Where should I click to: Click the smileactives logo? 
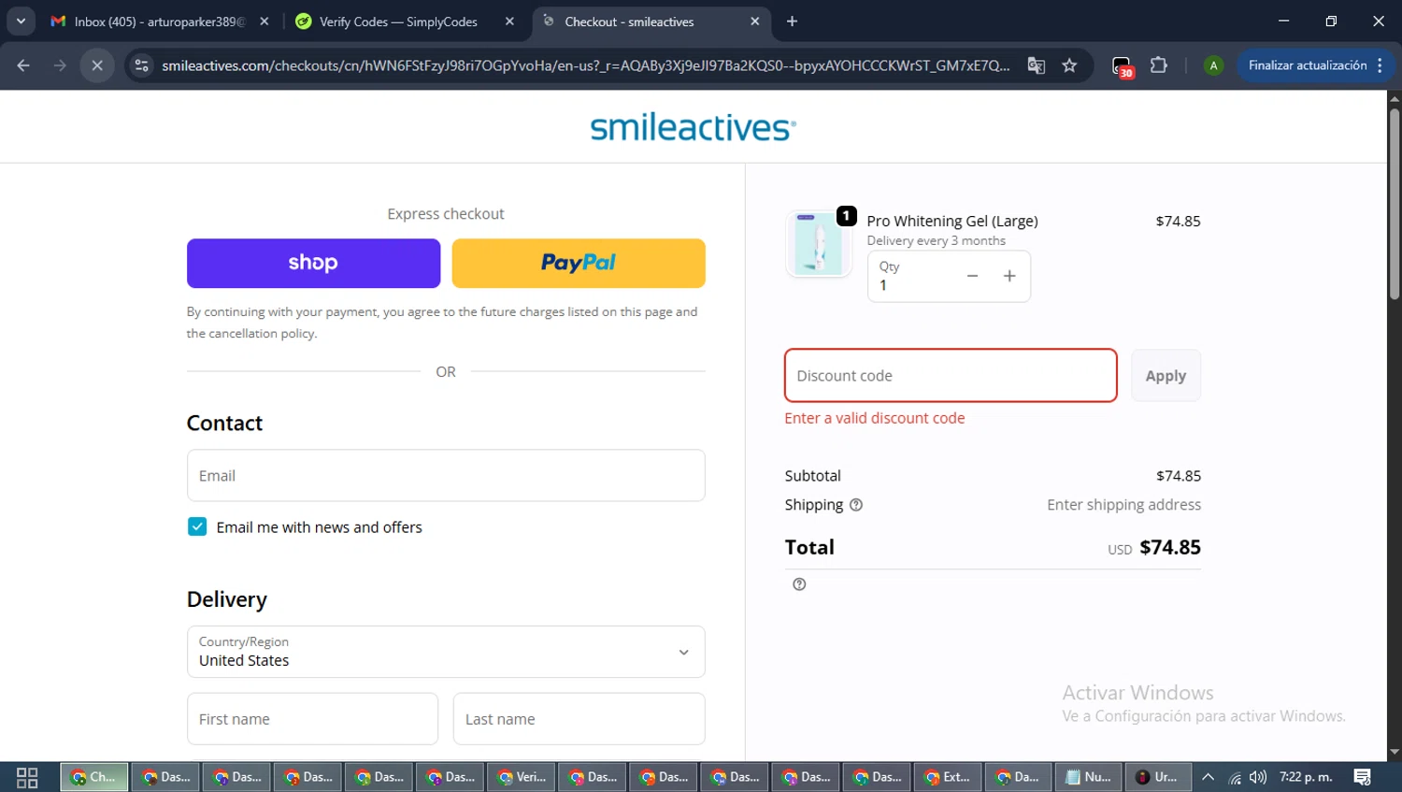694,127
